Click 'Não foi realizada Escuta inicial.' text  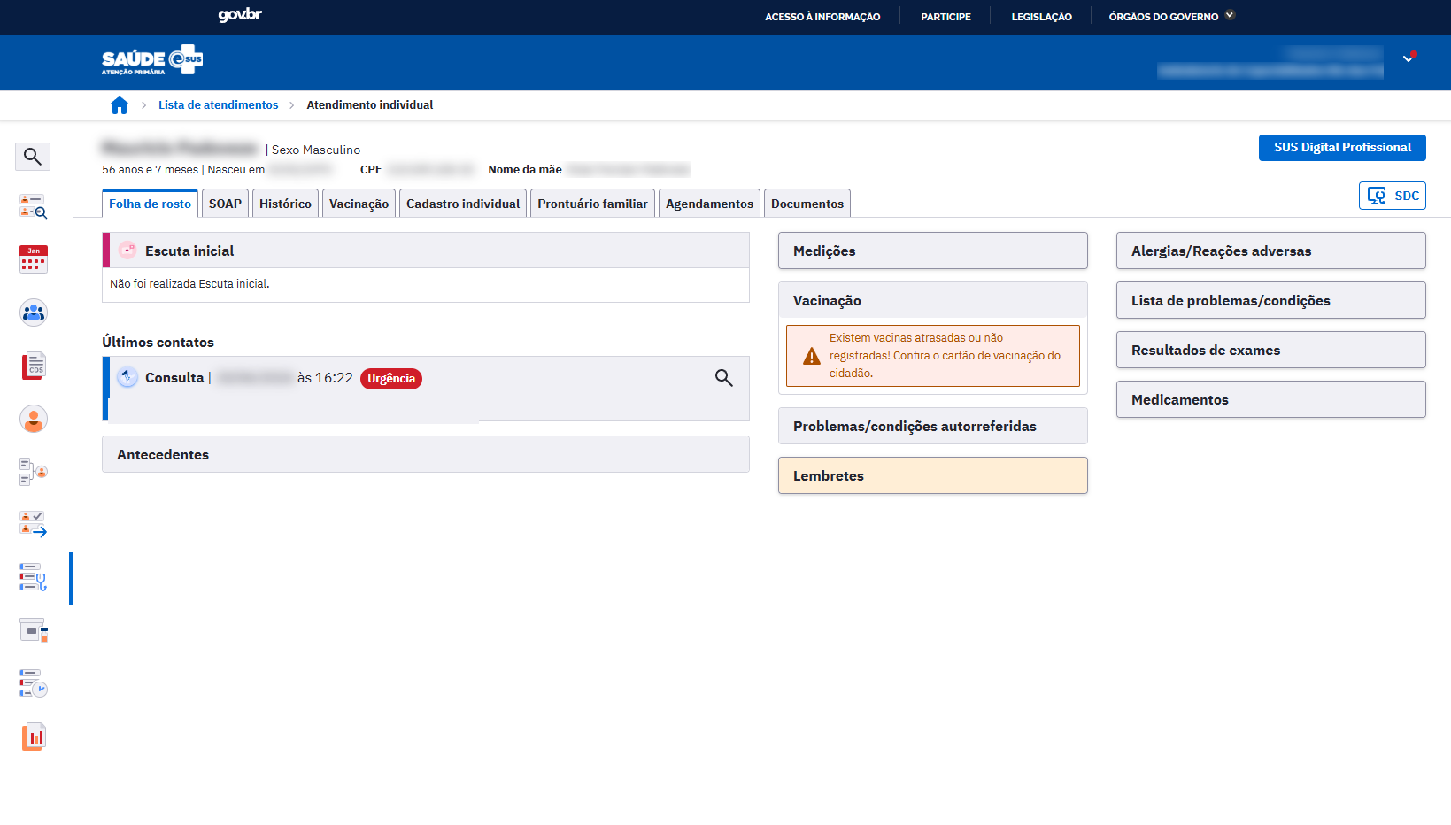(189, 284)
